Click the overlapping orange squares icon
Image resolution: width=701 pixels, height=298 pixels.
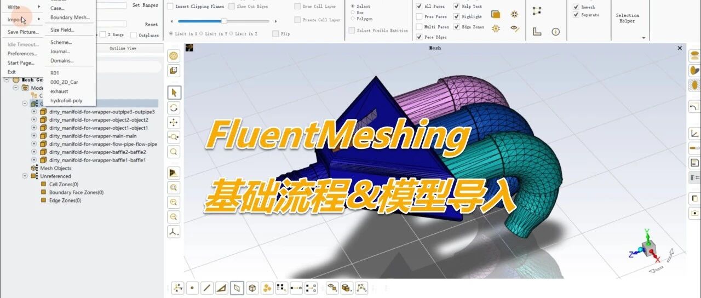[x=496, y=14]
